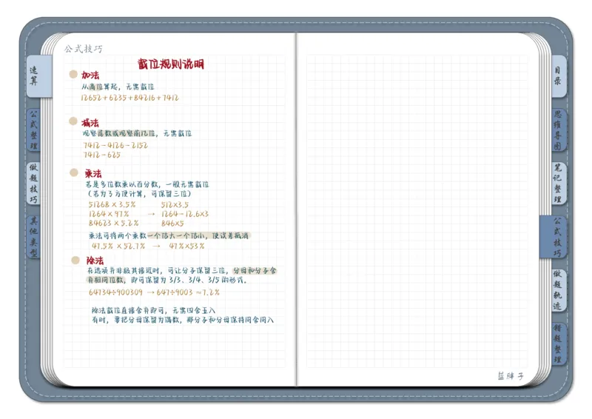Click the 除法 section heading
The height and width of the screenshot is (419, 592).
pyautogui.click(x=95, y=261)
